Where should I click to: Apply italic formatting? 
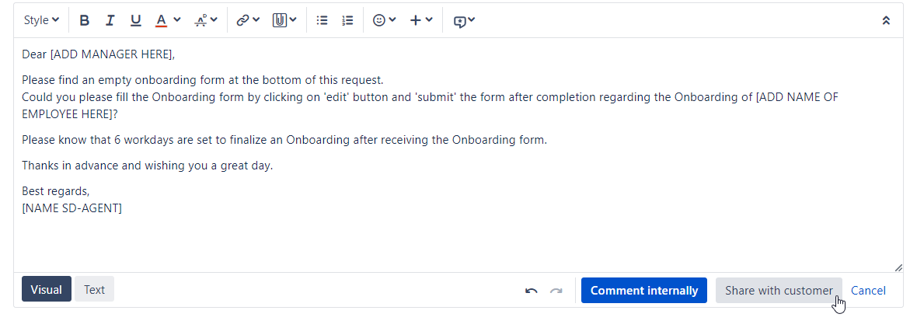(x=110, y=20)
